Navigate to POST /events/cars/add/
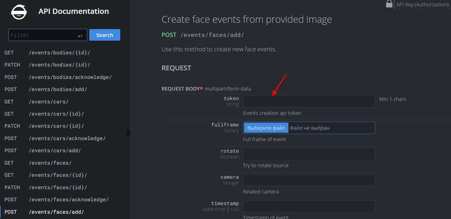Image resolution: width=451 pixels, height=219 pixels. coord(55,150)
